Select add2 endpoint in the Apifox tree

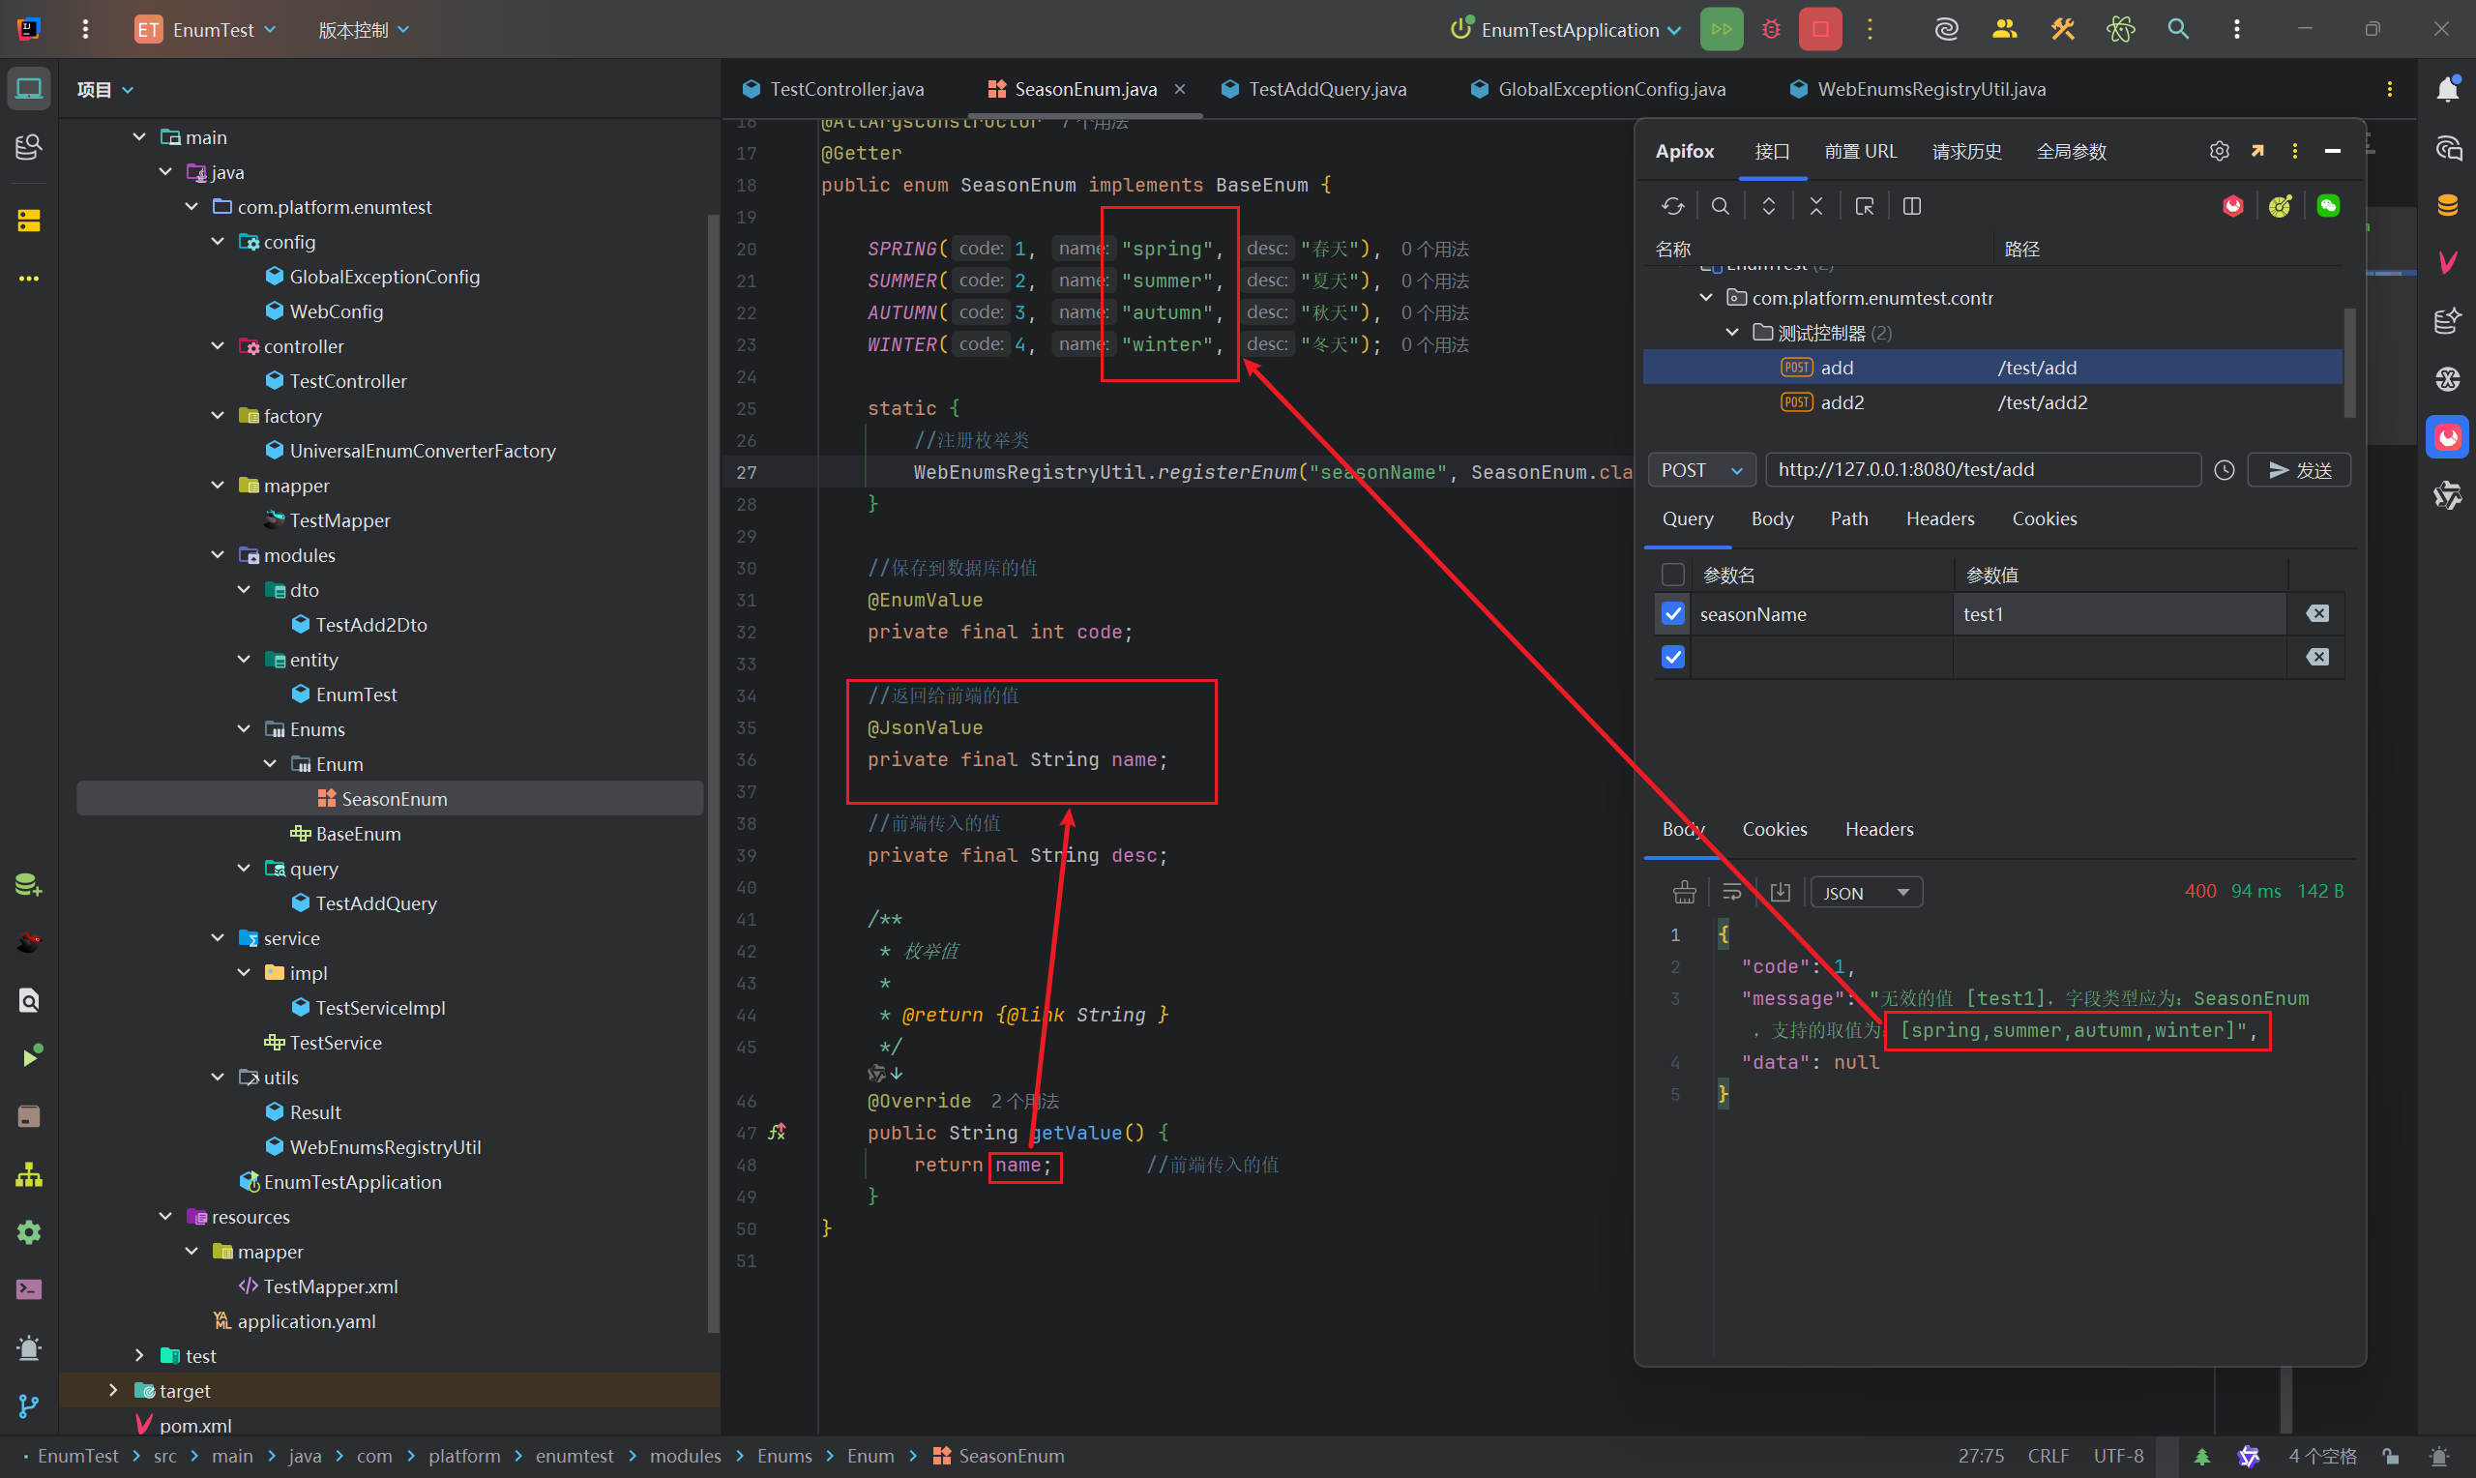point(1842,402)
